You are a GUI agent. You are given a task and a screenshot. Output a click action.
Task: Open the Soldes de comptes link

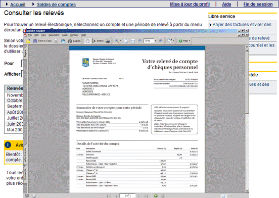pyautogui.click(x=56, y=5)
